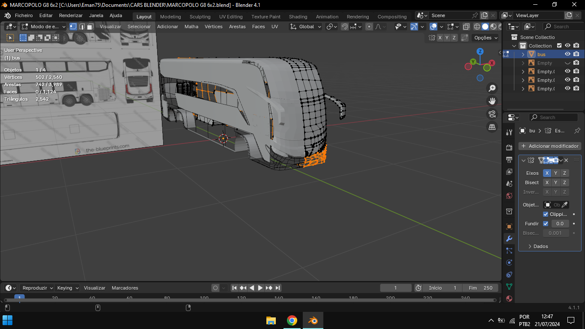585x329 pixels.
Task: Open the Physics properties tab
Action: [509, 263]
